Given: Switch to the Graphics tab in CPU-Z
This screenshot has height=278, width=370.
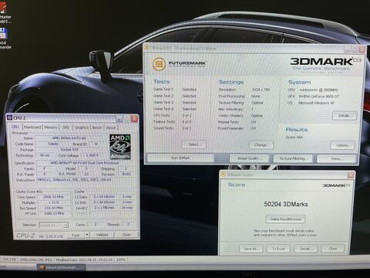Looking at the screenshot, I should click(82, 127).
